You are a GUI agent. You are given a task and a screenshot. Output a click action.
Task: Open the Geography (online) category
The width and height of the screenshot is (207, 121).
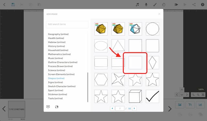click(x=58, y=34)
